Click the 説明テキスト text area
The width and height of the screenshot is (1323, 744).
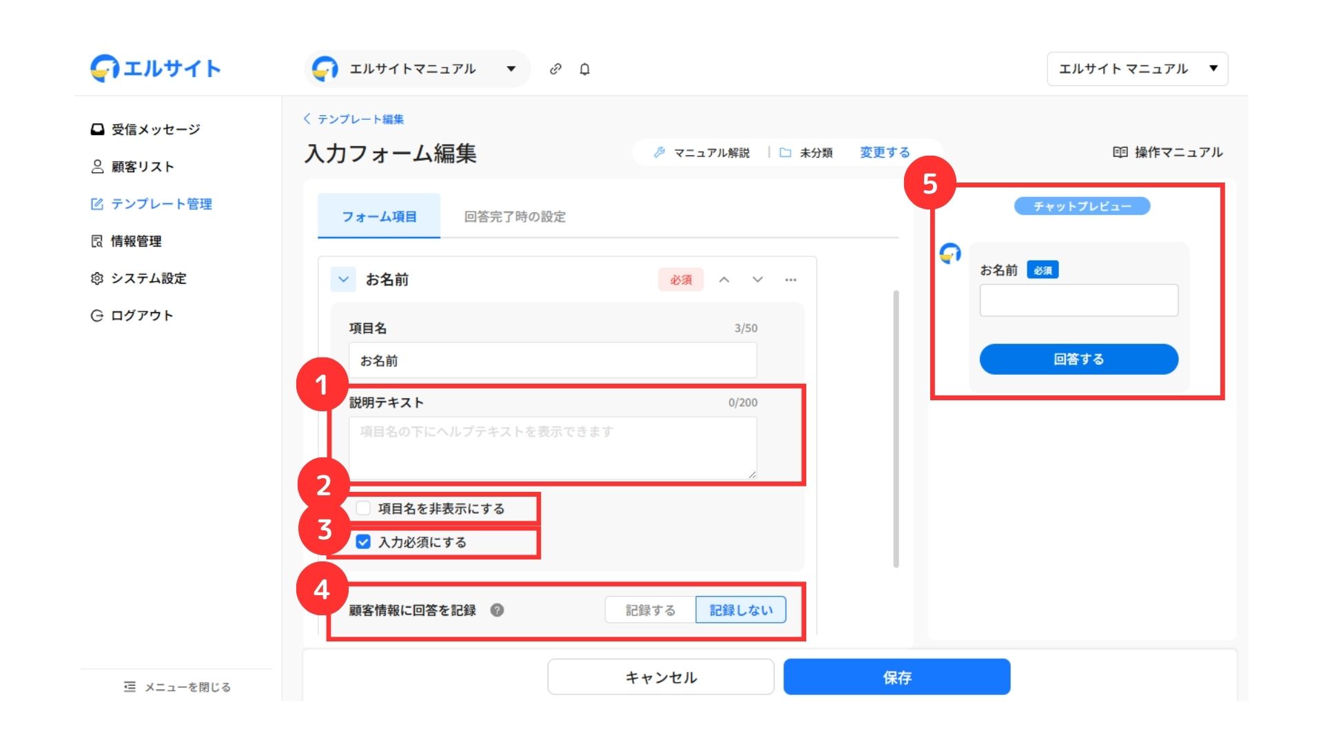pos(552,448)
